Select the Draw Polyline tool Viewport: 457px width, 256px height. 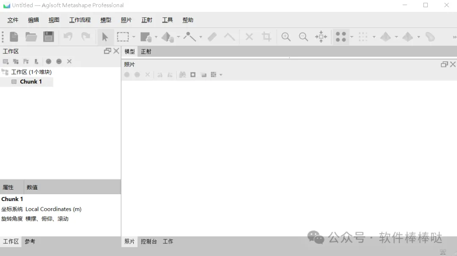[x=190, y=37]
